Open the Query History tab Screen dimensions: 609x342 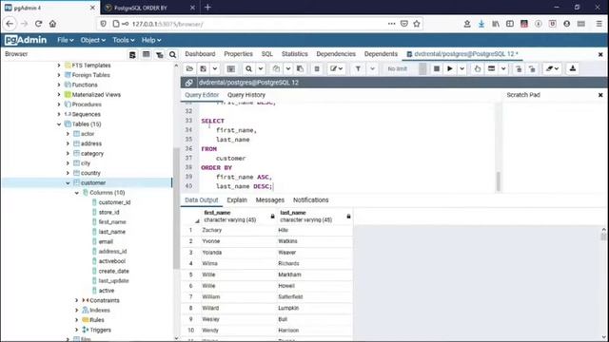(246, 95)
